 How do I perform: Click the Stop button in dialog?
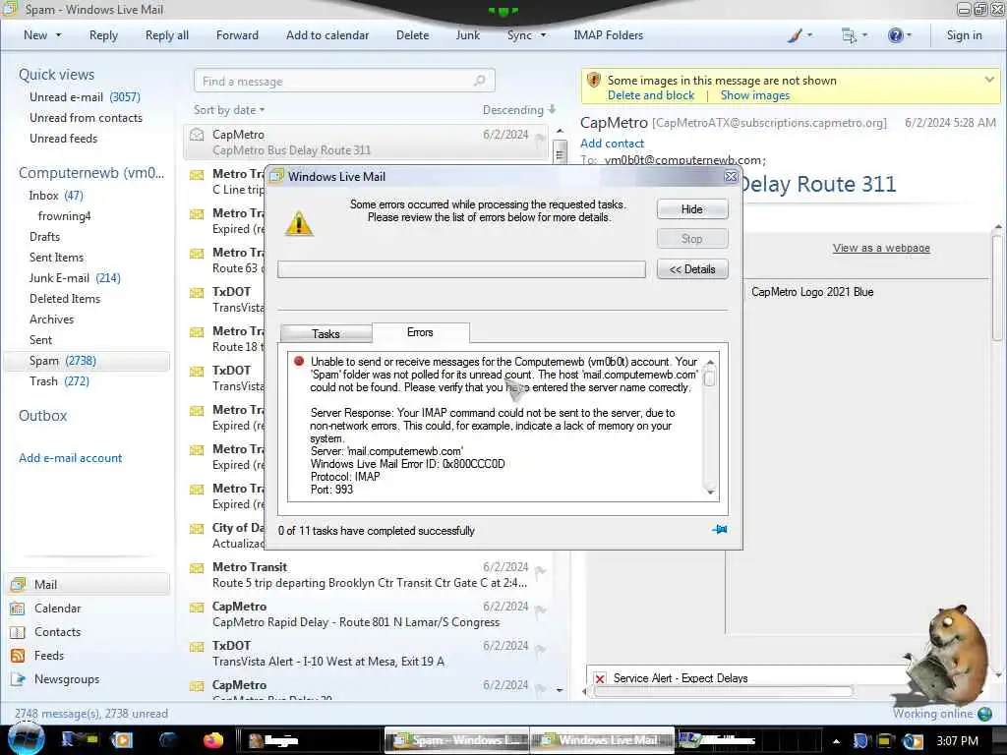tap(692, 239)
